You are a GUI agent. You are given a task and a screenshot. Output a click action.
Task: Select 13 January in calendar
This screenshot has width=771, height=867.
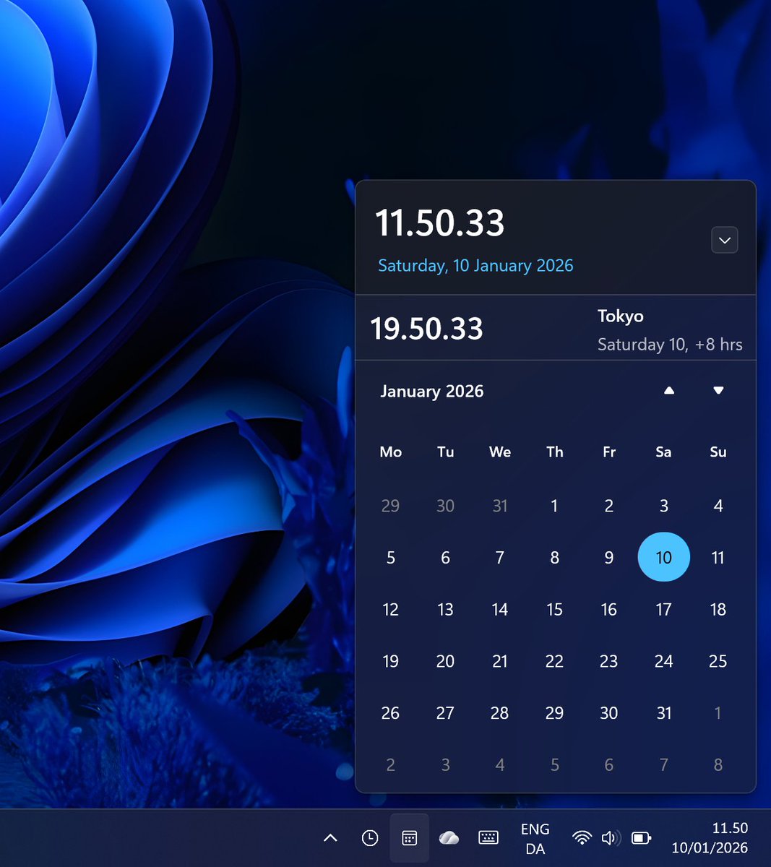coord(445,609)
